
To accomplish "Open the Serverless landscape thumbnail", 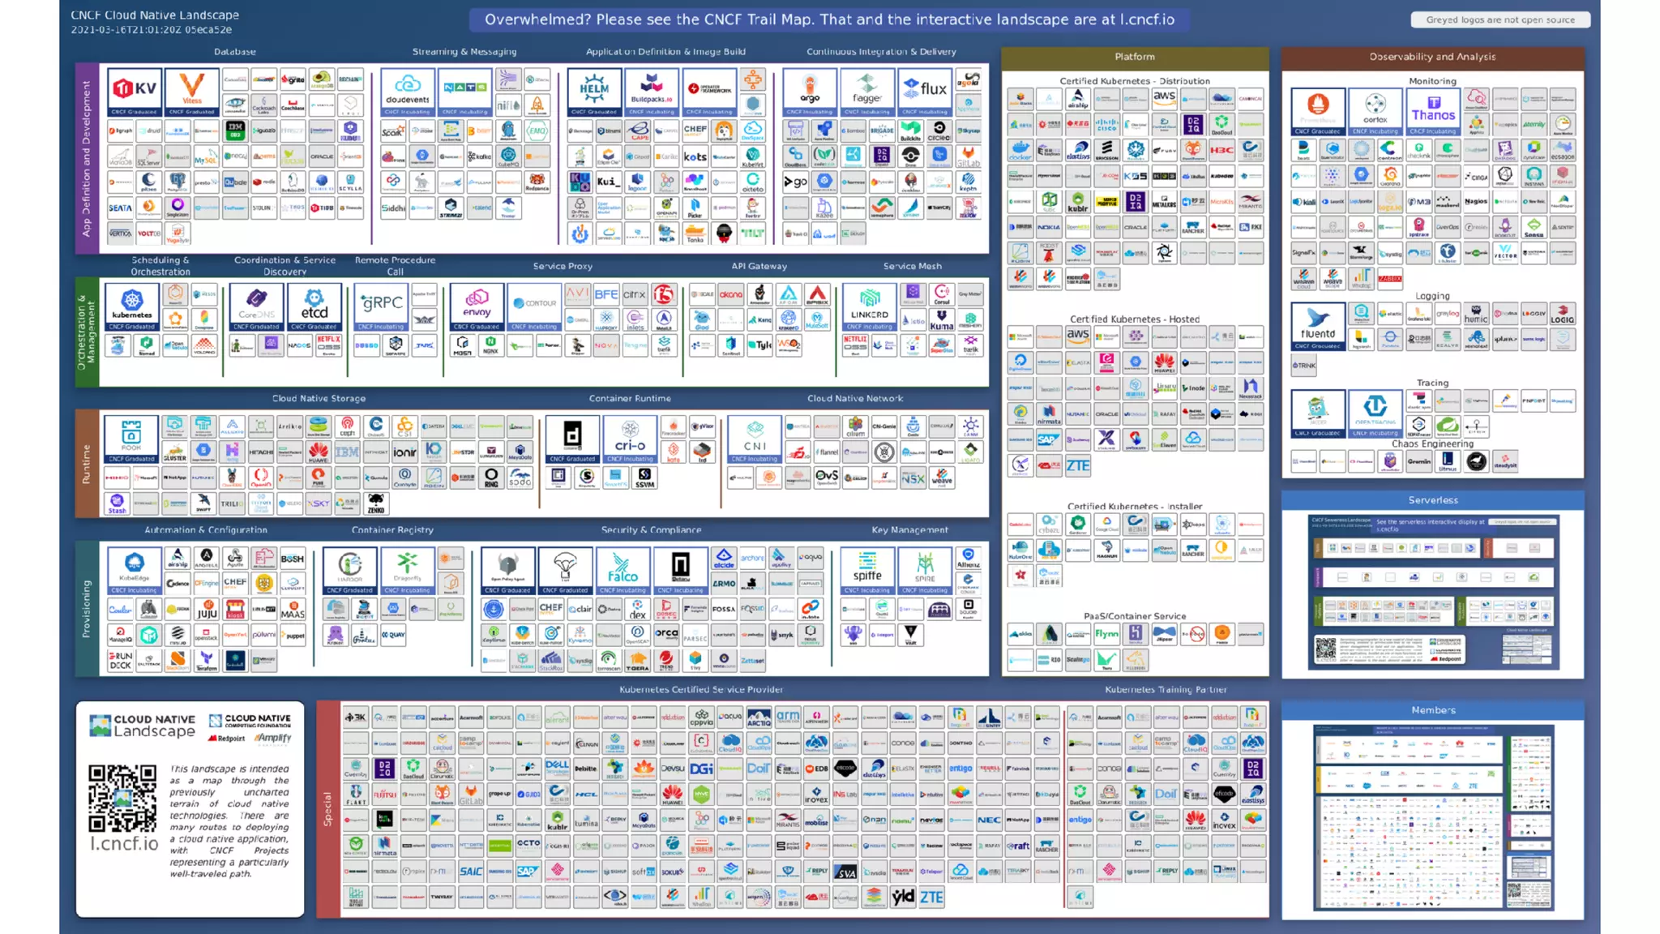I will click(1432, 592).
